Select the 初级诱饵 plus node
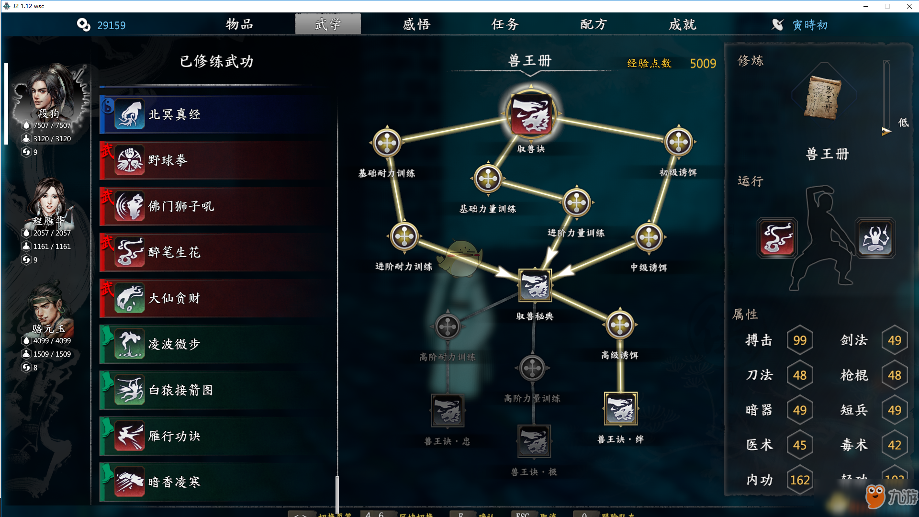 click(678, 142)
